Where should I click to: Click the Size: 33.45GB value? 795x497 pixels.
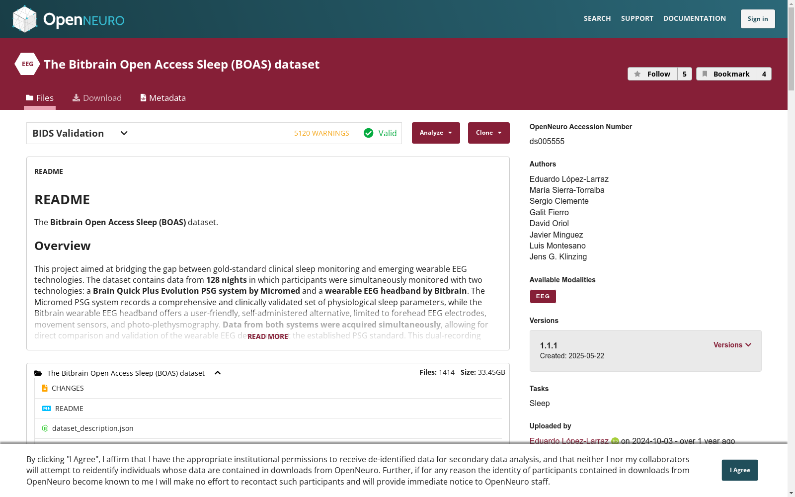(483, 372)
